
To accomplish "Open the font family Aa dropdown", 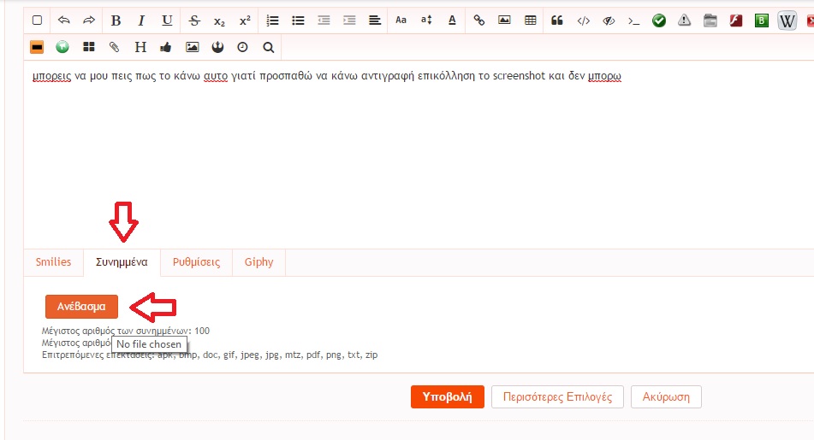I will pyautogui.click(x=401, y=21).
